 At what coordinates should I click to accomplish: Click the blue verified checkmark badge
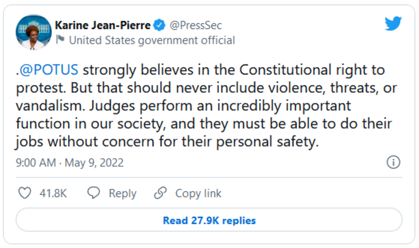pyautogui.click(x=159, y=25)
